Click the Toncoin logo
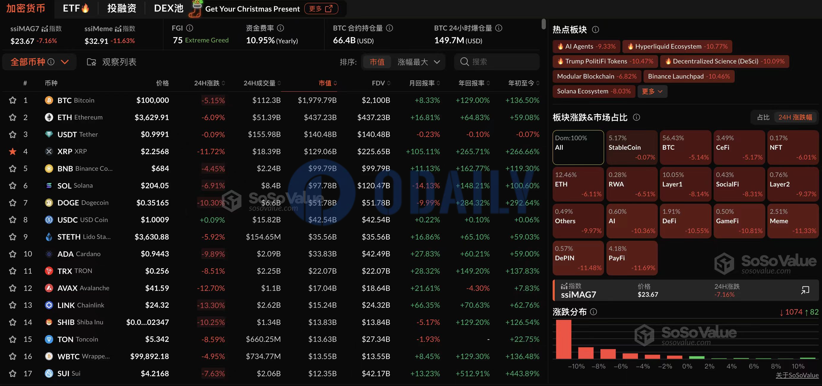The width and height of the screenshot is (822, 386). pos(49,339)
